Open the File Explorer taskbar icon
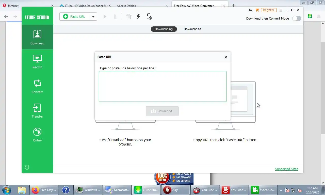 tap(22, 190)
